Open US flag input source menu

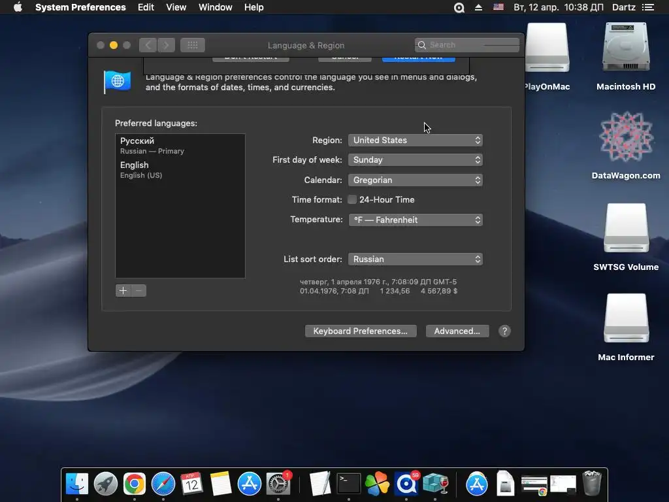tap(498, 7)
